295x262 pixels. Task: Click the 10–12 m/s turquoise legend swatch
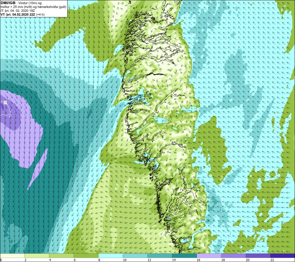[x=135, y=256]
